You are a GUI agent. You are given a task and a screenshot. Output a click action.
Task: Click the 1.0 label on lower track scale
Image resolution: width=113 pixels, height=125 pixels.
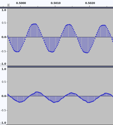(4, 69)
